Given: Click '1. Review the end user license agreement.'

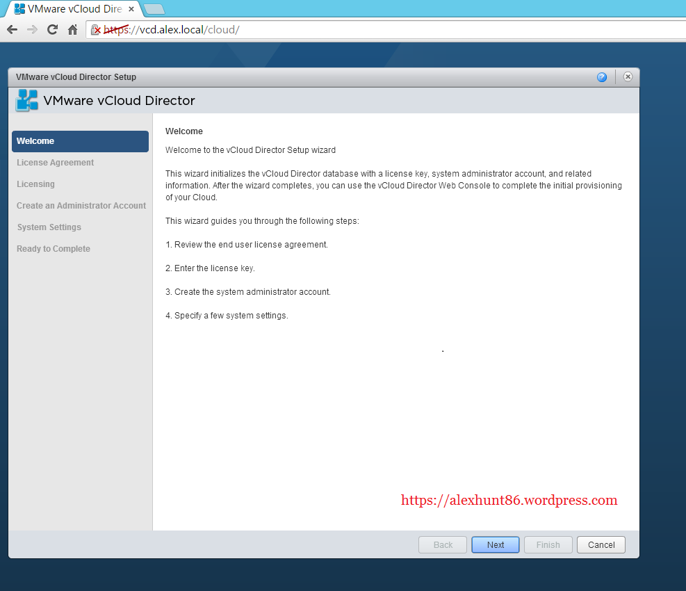Looking at the screenshot, I should pyautogui.click(x=246, y=244).
